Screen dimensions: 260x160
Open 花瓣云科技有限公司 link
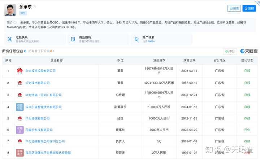(x=39, y=130)
